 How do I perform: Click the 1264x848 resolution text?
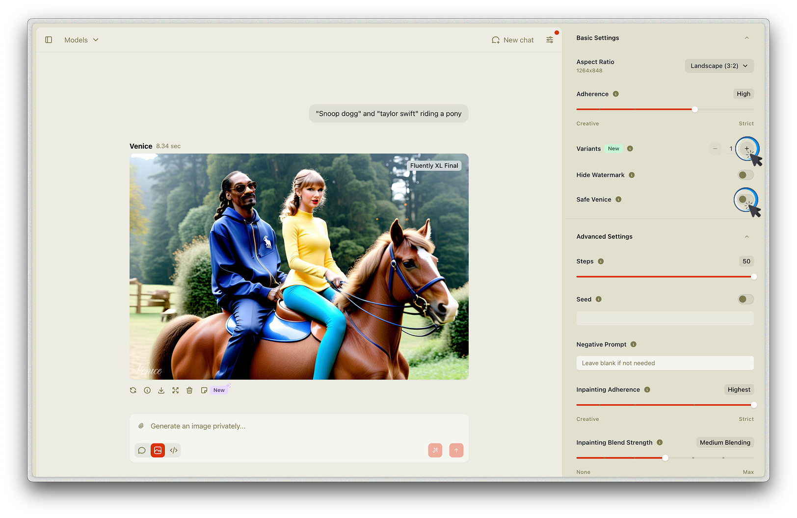(x=589, y=71)
